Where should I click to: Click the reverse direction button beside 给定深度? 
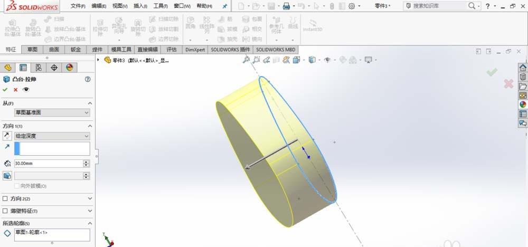(x=7, y=136)
